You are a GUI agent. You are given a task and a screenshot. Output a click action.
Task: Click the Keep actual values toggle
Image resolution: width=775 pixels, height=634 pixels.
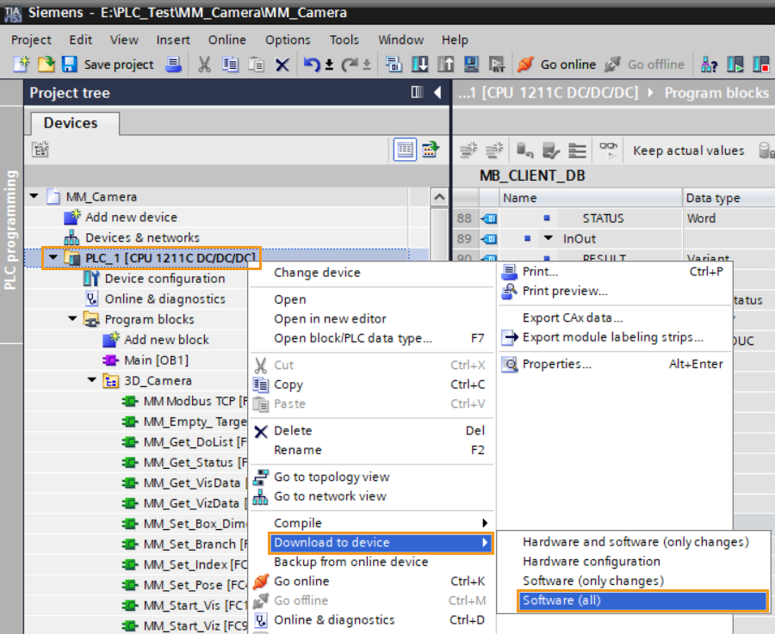689,150
